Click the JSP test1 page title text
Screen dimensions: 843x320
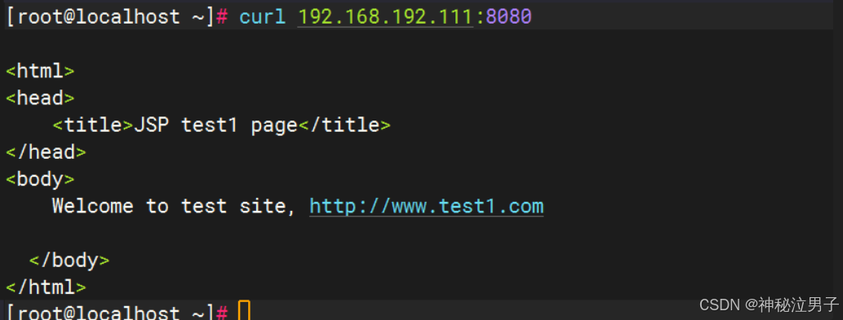(x=215, y=125)
